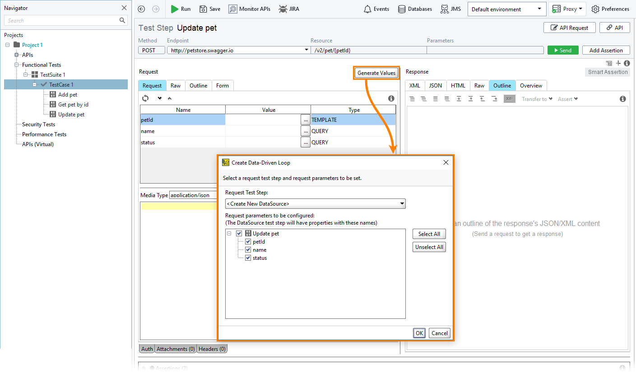Click Unselect All in the dialog
Viewport: 636px width, 373px height.
click(x=429, y=247)
